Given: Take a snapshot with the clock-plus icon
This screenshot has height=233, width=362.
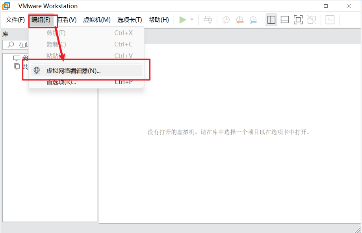Looking at the screenshot, I should coord(226,20).
